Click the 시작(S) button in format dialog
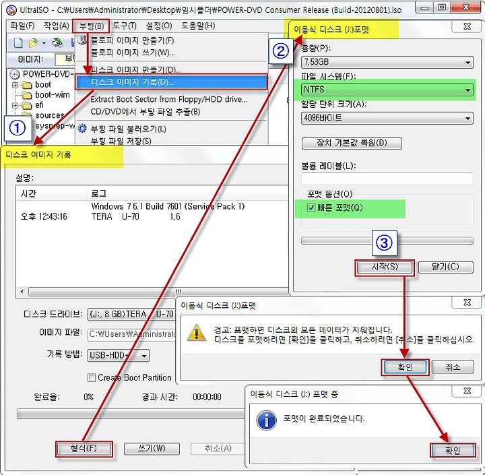485x475 pixels. (x=385, y=267)
